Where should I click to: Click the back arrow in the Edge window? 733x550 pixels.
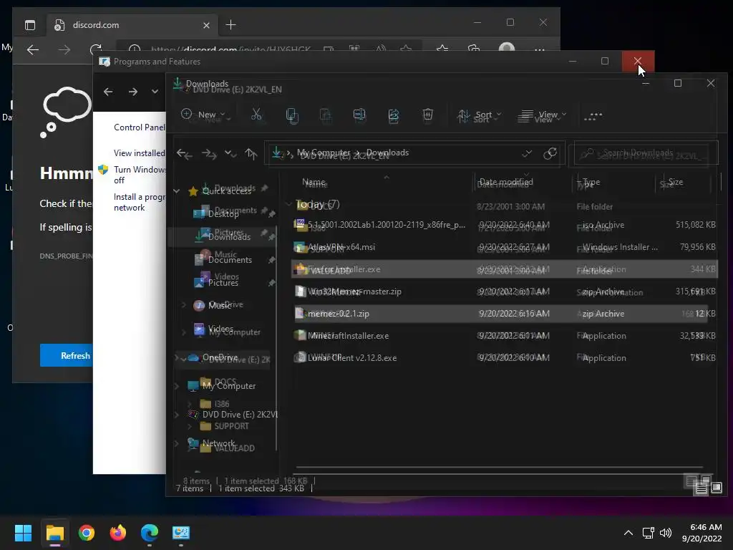[33, 49]
